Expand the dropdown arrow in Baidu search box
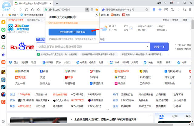Image resolution: width=194 pixels, height=126 pixels. click(147, 47)
